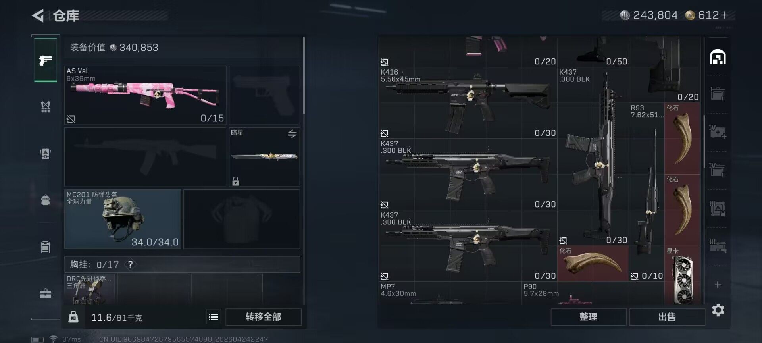The image size is (762, 343).
Task: Open the main stash home icon
Action: pos(718,57)
